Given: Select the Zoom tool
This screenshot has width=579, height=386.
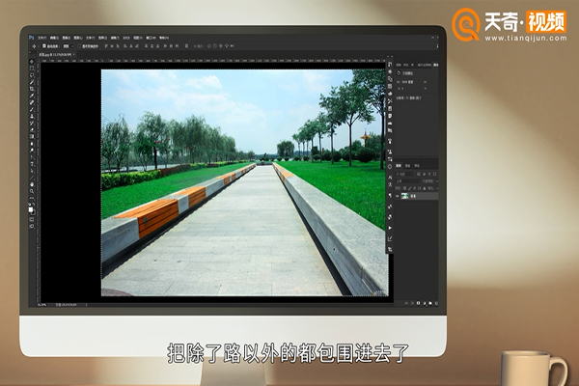Looking at the screenshot, I should pos(32,191).
